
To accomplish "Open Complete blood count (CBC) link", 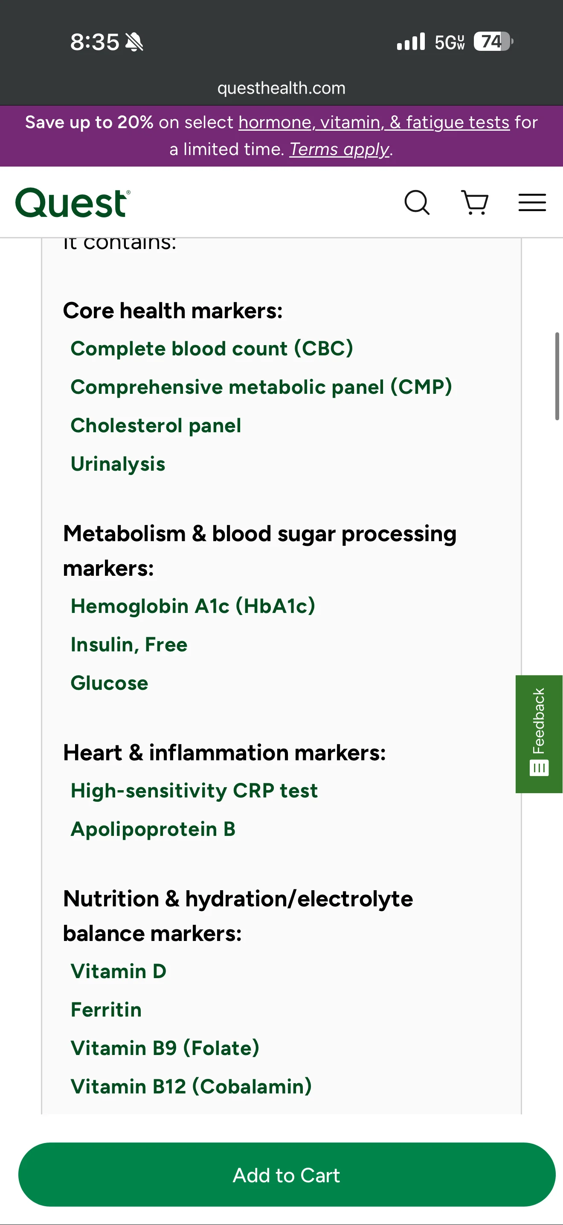I will 212,349.
